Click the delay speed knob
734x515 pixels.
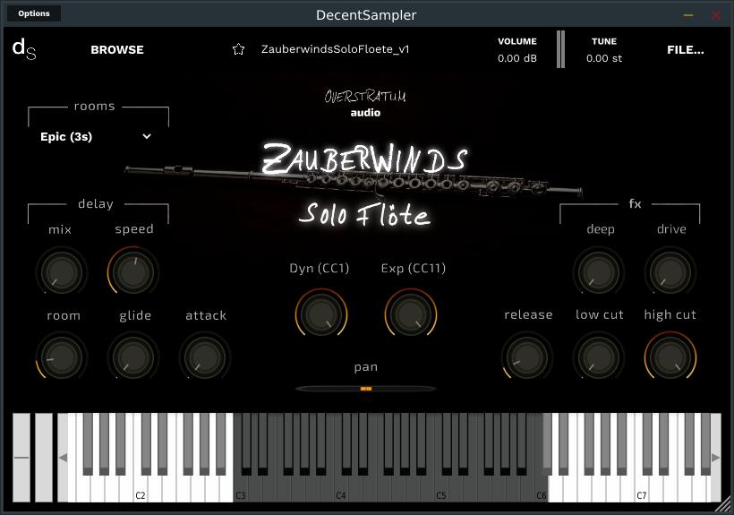pyautogui.click(x=133, y=272)
